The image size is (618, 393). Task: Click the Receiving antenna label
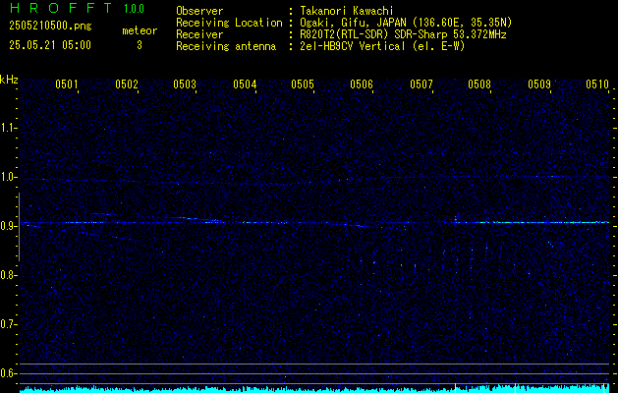coord(226,46)
